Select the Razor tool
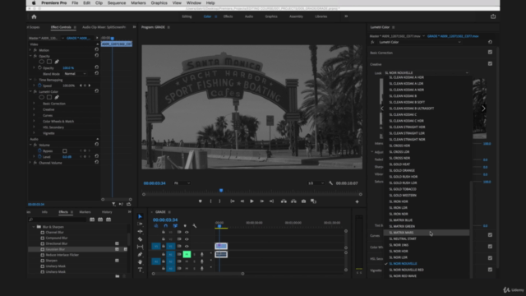This screenshot has width=526, height=296. [x=141, y=239]
